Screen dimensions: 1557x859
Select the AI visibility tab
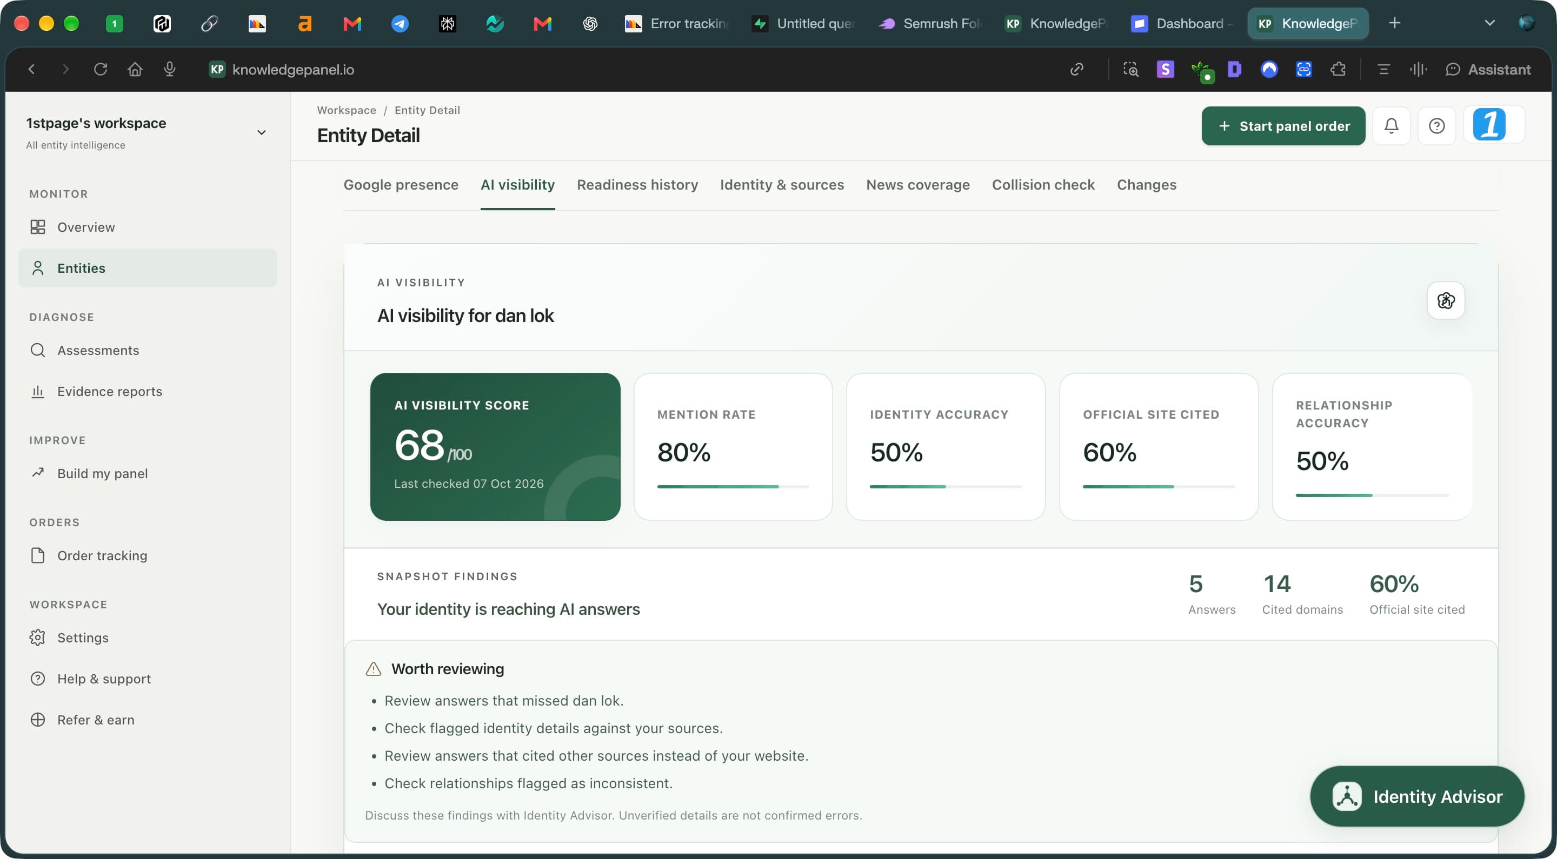click(517, 185)
